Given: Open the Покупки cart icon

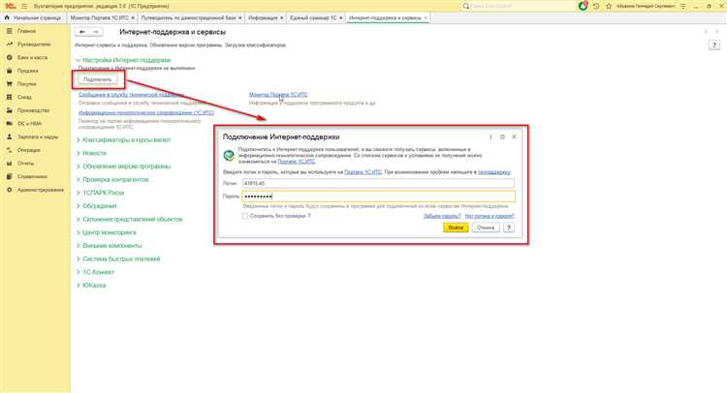Looking at the screenshot, I should pos(10,84).
